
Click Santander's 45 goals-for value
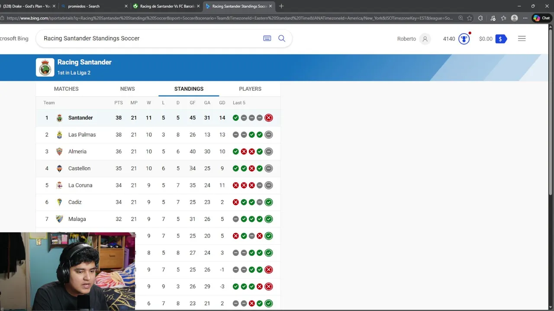coord(193,118)
